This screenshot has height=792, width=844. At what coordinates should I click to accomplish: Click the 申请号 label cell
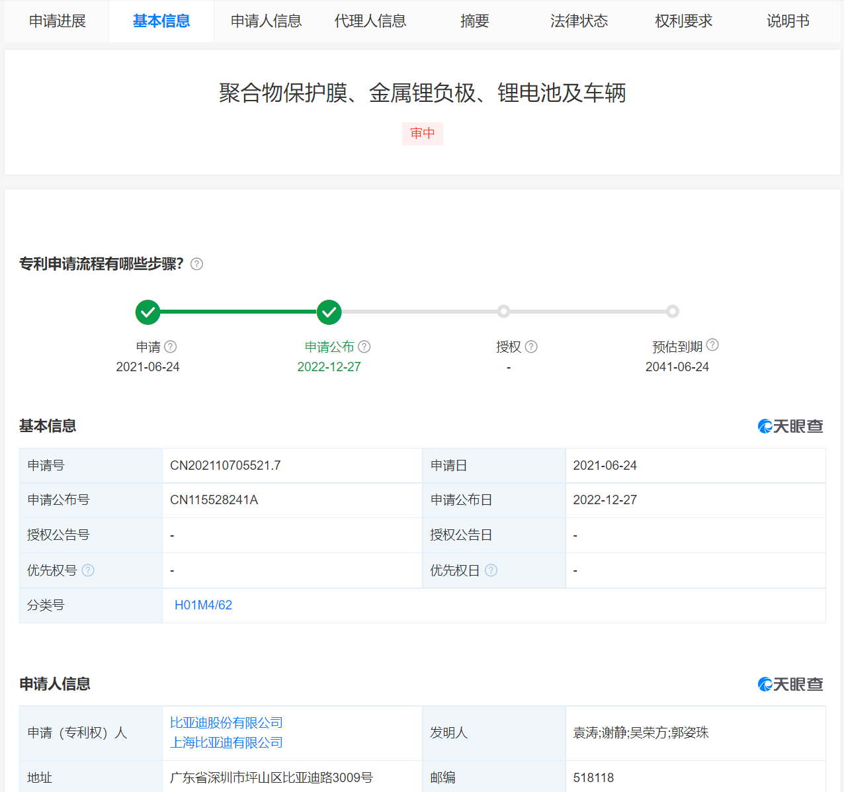pyautogui.click(x=91, y=465)
